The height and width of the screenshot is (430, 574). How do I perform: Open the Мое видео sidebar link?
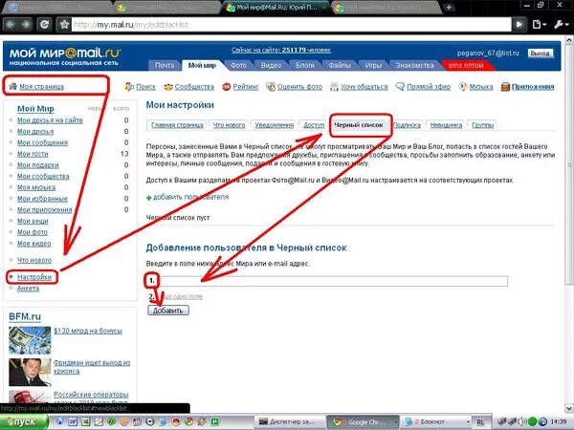coord(34,244)
